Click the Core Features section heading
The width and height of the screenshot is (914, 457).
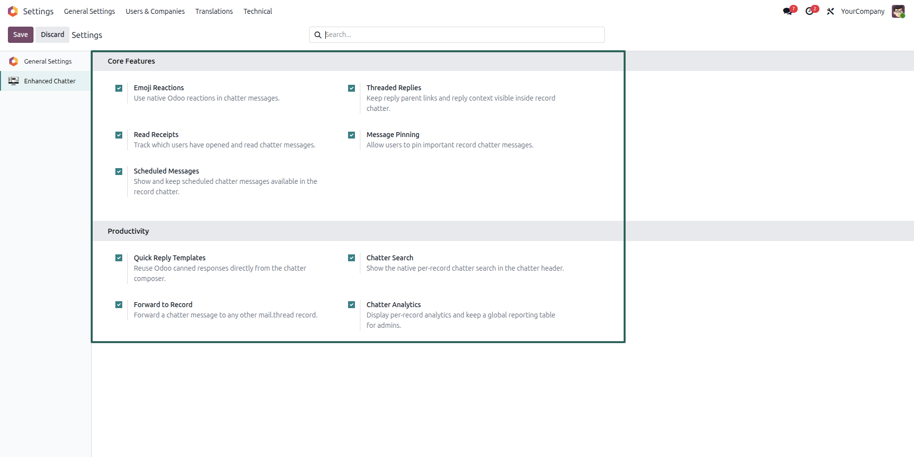coord(132,61)
